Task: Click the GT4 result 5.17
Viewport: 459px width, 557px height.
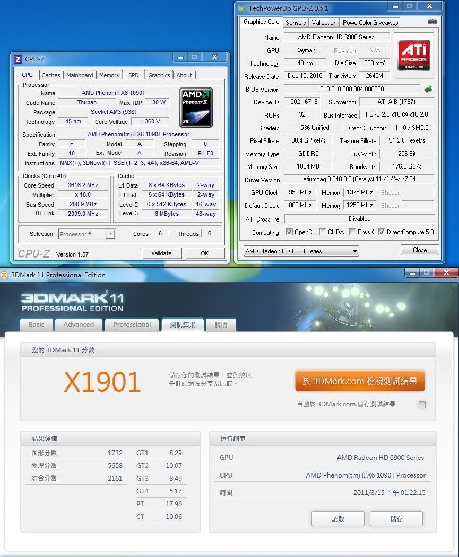Action: coord(176,491)
